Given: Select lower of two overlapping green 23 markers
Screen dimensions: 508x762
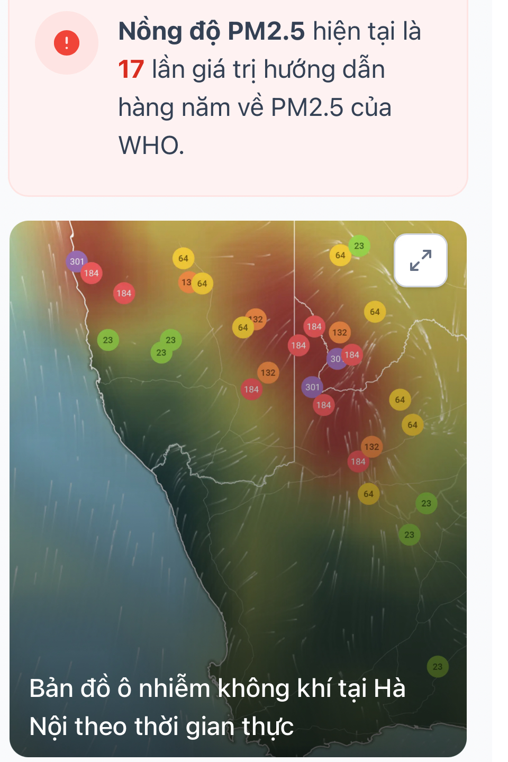Looking at the screenshot, I should (x=161, y=353).
